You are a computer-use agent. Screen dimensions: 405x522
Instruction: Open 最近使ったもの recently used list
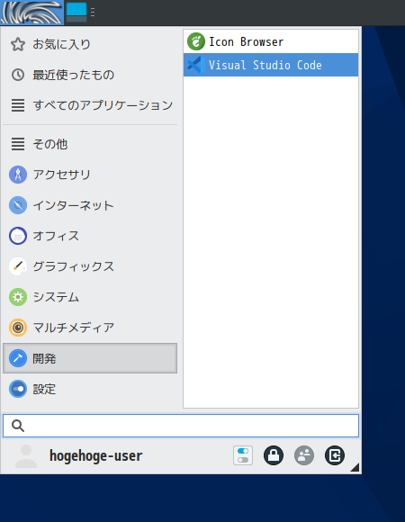pyautogui.click(x=90, y=75)
